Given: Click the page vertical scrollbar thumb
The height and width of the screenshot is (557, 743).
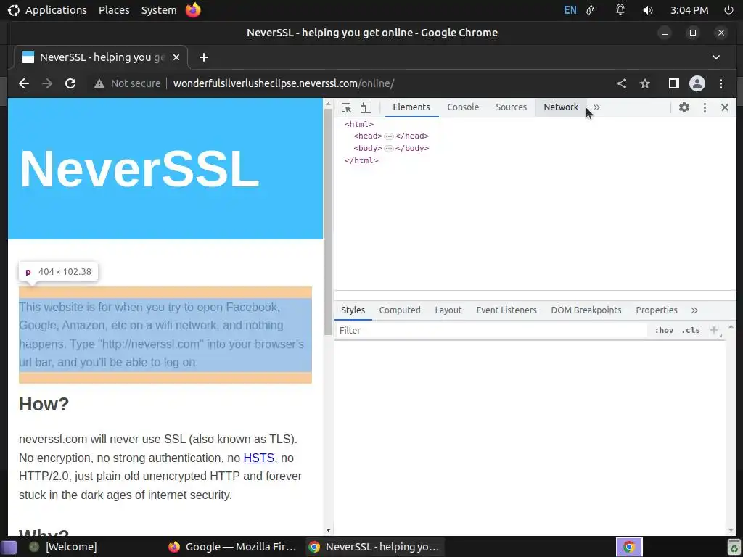Looking at the screenshot, I should (329, 223).
